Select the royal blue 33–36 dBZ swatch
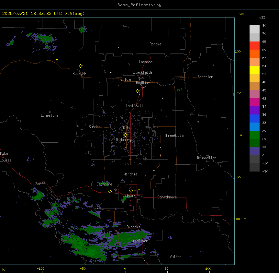This screenshot has width=279, height=273. click(x=254, y=118)
